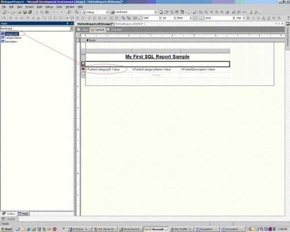The height and width of the screenshot is (232, 290).
Task: Click the Save All toolbar icon
Action: pyautogui.click(x=30, y=12)
